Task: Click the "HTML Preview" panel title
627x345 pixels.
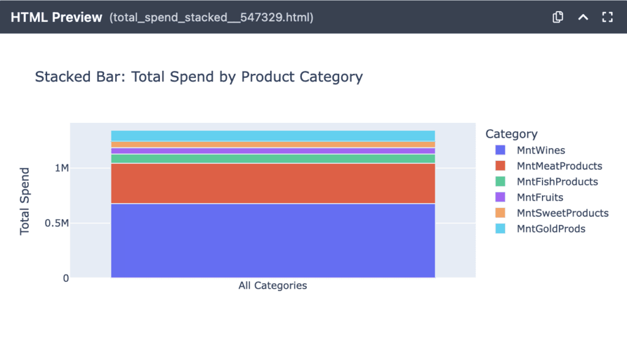Action: [x=56, y=17]
